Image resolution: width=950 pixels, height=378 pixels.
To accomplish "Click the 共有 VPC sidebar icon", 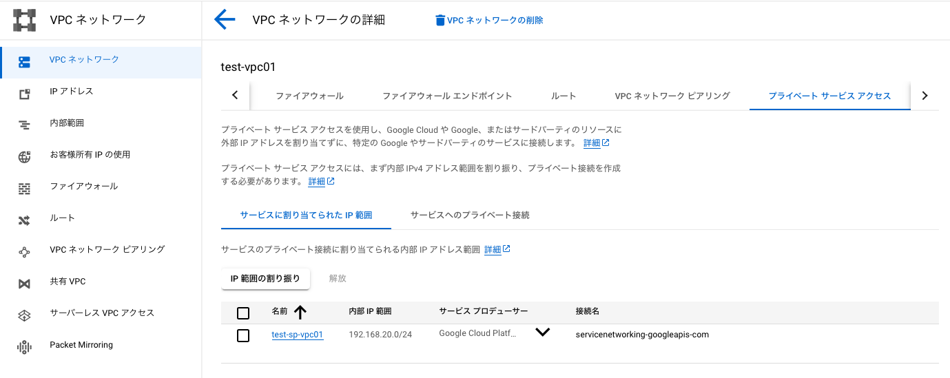I will [24, 284].
